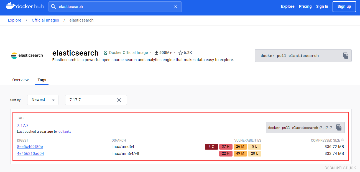Click the Compressed Size info icon

tap(343, 140)
